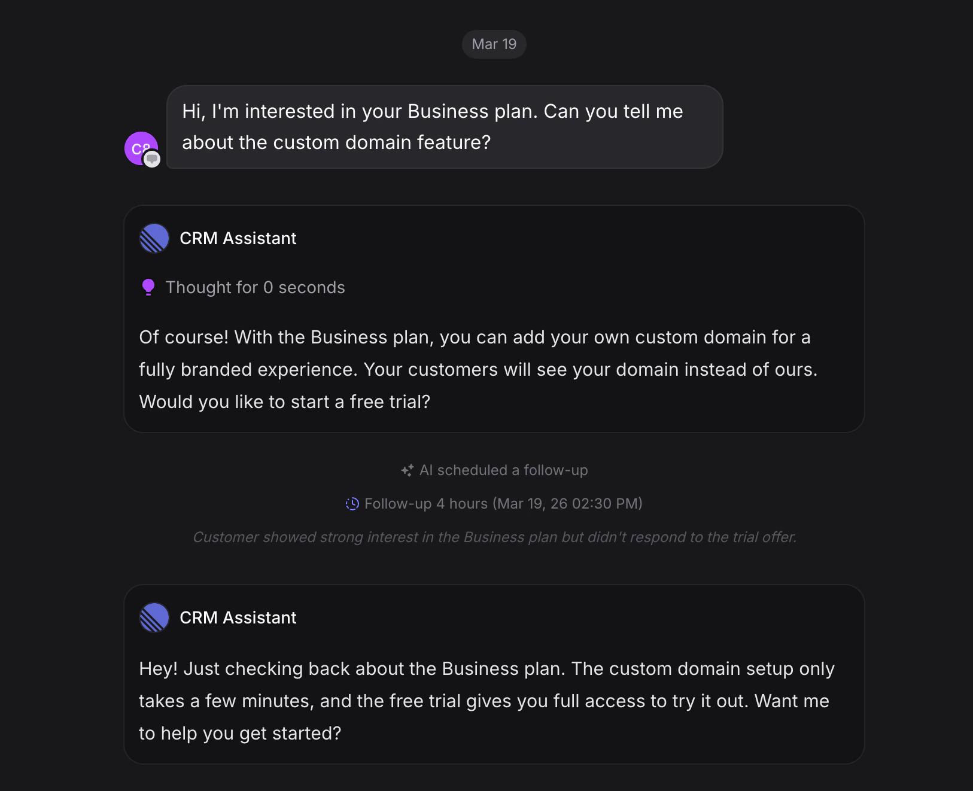
Task: Select the CRM Assistant name label
Action: [239, 238]
